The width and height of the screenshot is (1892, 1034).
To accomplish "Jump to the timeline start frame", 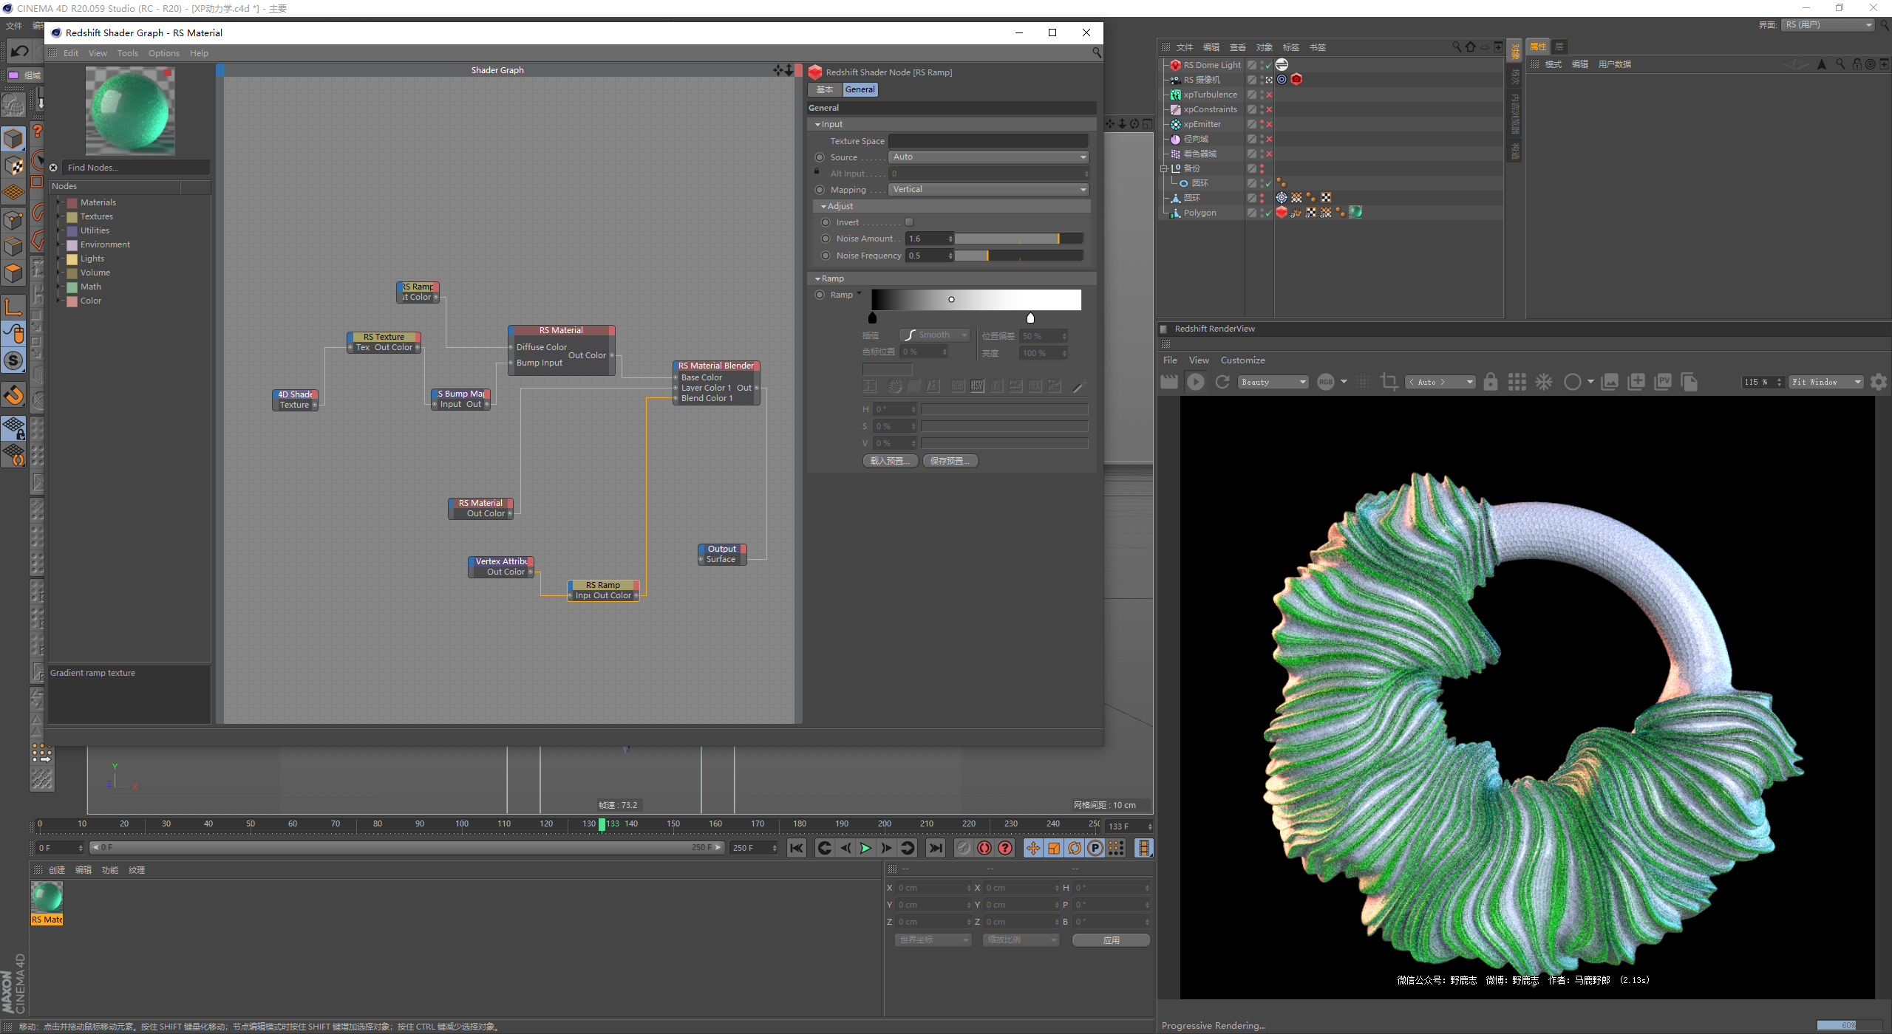I will click(x=796, y=848).
